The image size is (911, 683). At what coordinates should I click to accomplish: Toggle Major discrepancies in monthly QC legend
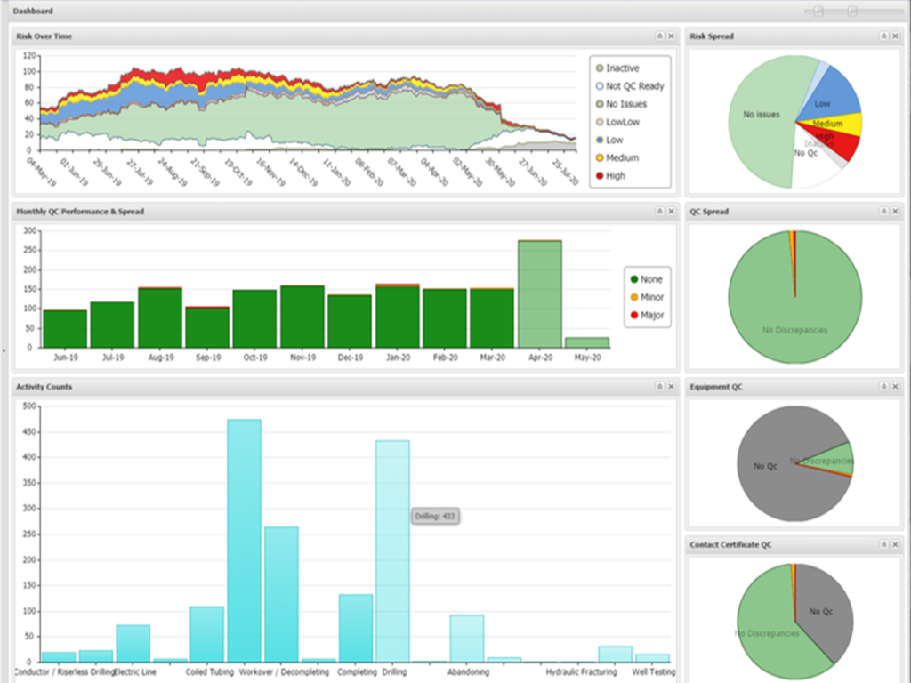[x=651, y=315]
